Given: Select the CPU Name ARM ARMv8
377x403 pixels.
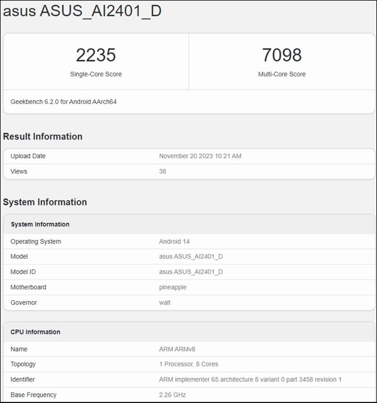Looking at the screenshot, I should coord(176,349).
